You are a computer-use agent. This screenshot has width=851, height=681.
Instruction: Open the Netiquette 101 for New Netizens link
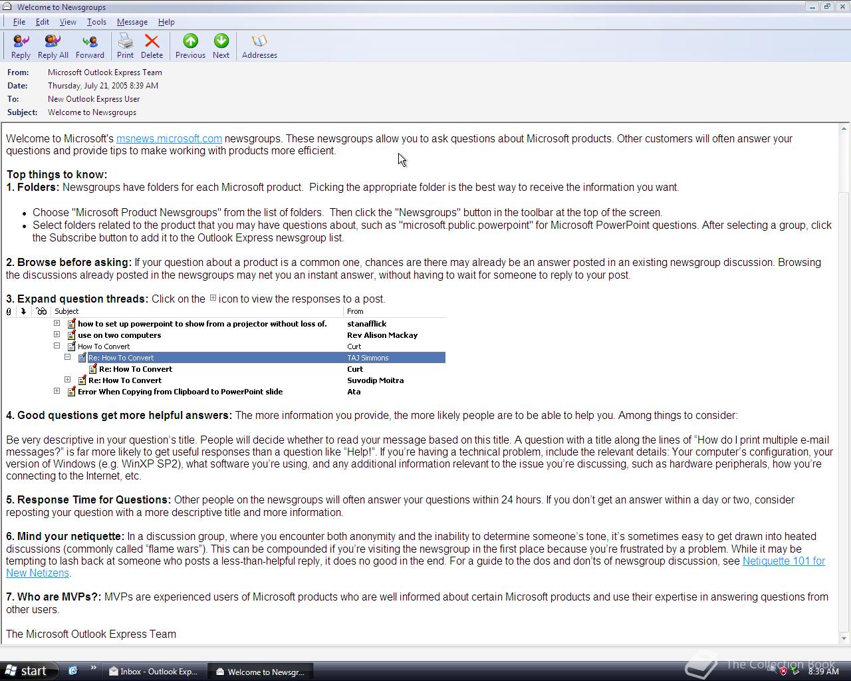pos(784,561)
